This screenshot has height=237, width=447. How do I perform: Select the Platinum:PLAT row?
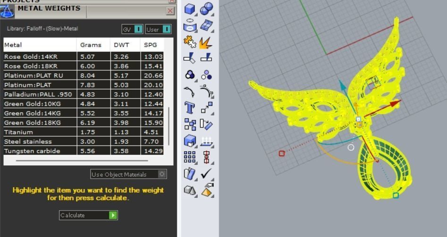pos(84,85)
